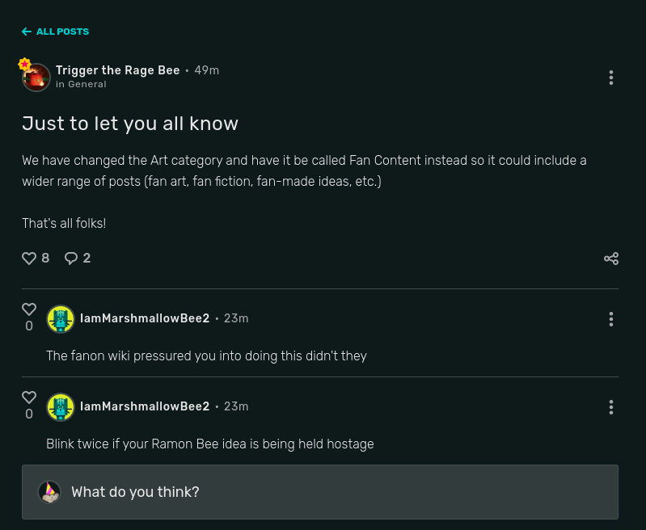The image size is (646, 530).
Task: Open Trigger the Rage Bee's profile name
Action: [118, 70]
